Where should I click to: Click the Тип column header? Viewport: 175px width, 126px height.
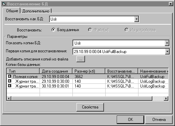23,71
